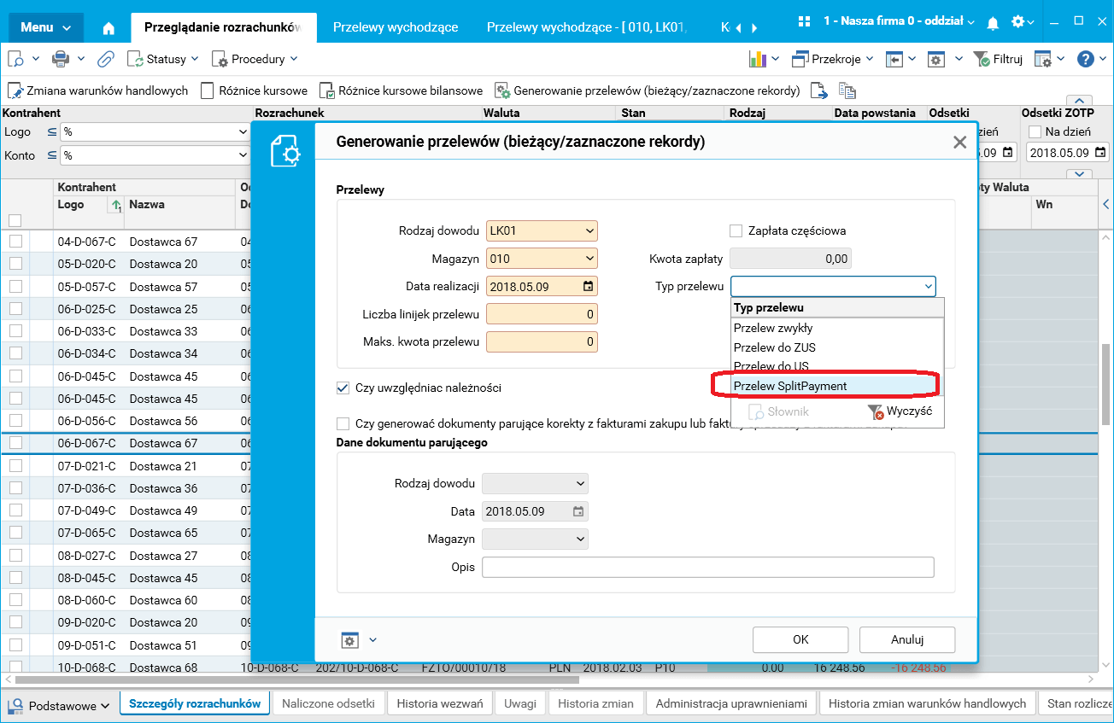Tick the Zapłata częściowa checkbox

coord(736,230)
